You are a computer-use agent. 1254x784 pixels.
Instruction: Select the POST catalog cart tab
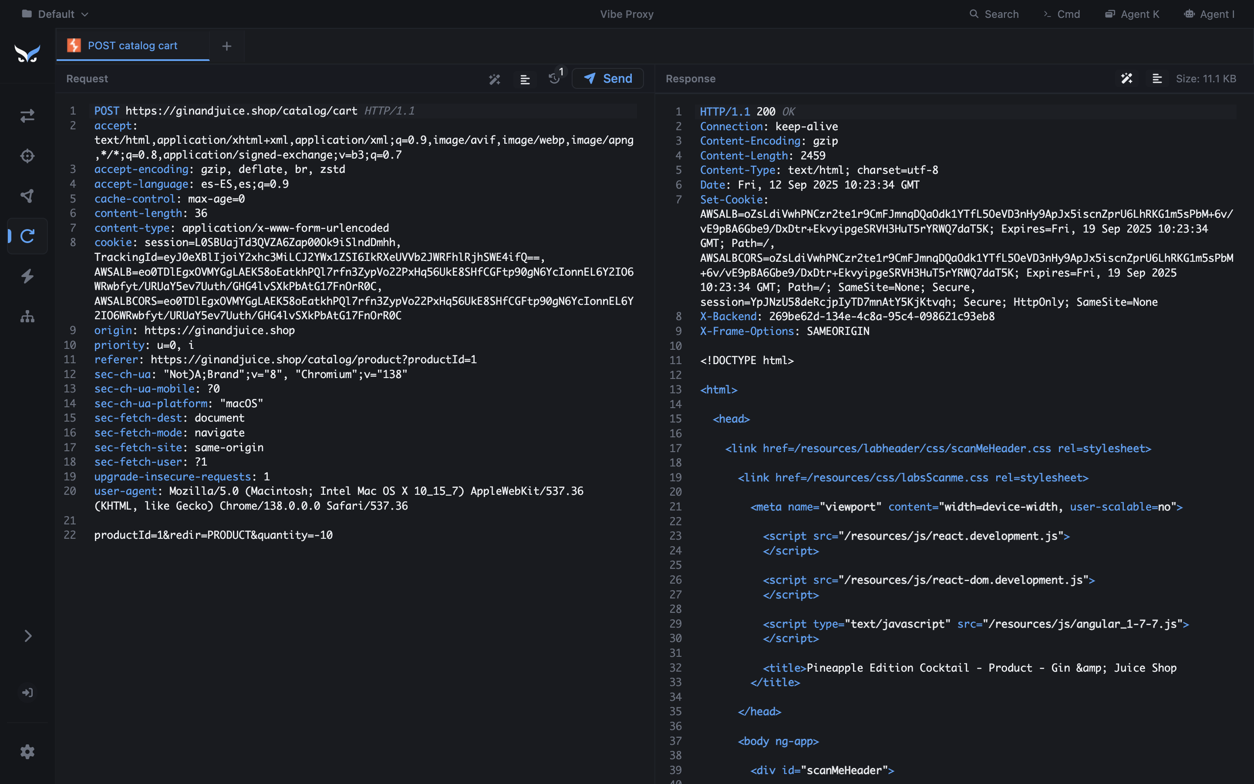133,46
